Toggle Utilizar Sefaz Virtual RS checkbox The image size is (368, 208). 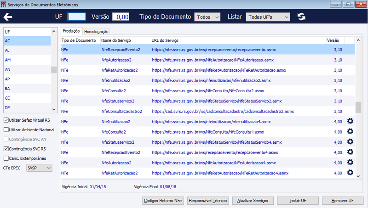(6, 120)
